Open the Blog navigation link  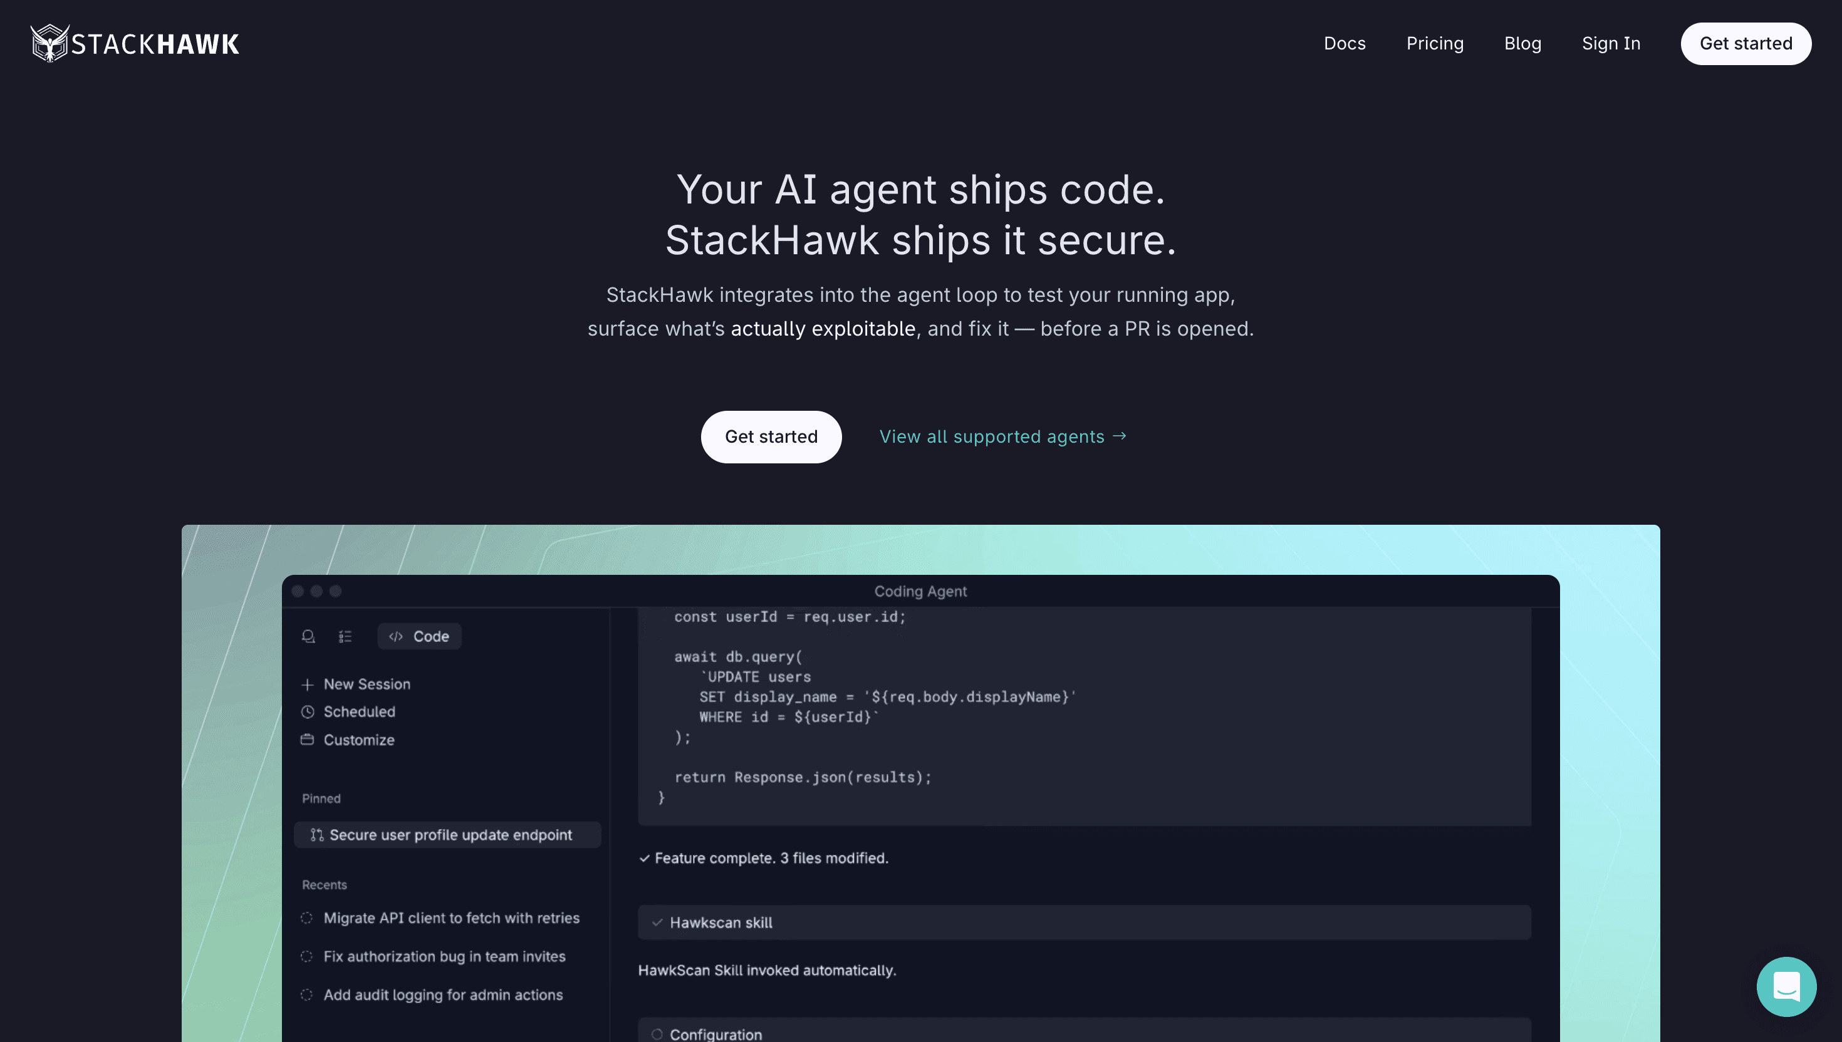click(x=1522, y=43)
